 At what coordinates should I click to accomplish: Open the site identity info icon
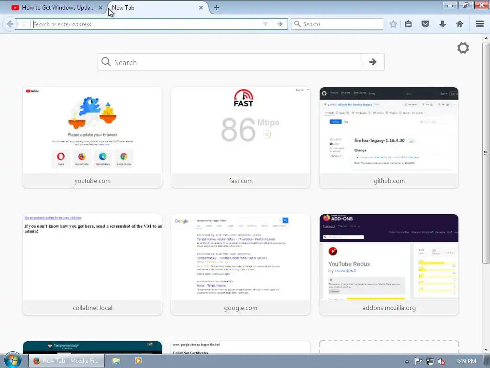click(x=24, y=24)
